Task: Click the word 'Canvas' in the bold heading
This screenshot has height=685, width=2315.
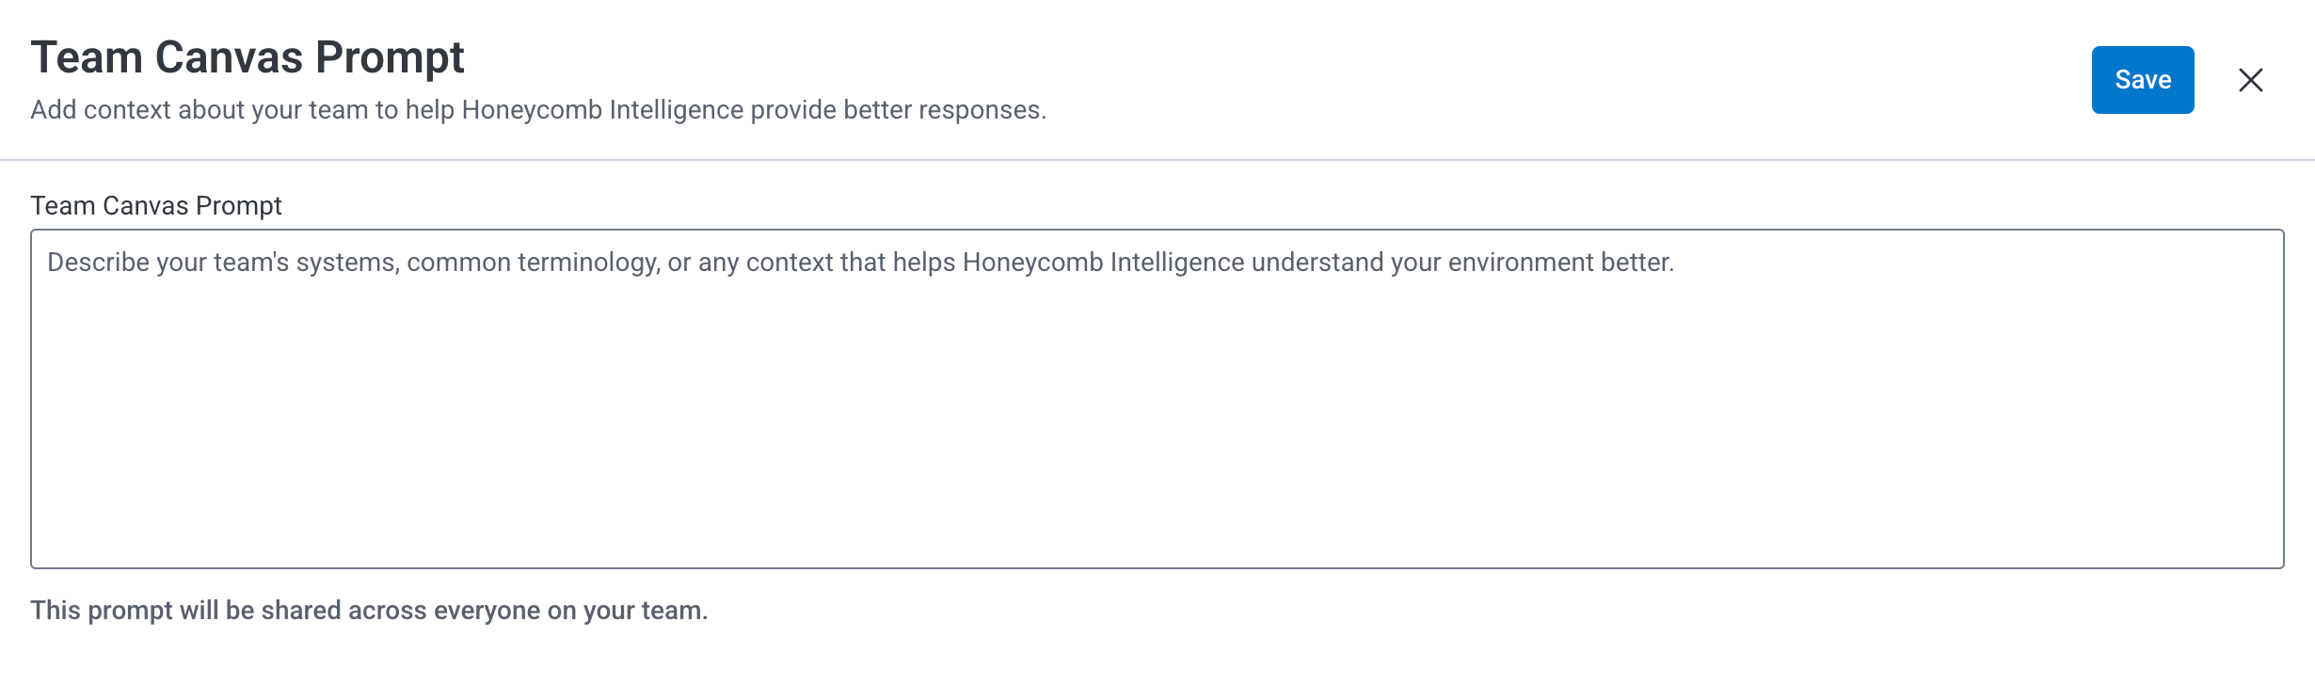Action: pos(229,57)
